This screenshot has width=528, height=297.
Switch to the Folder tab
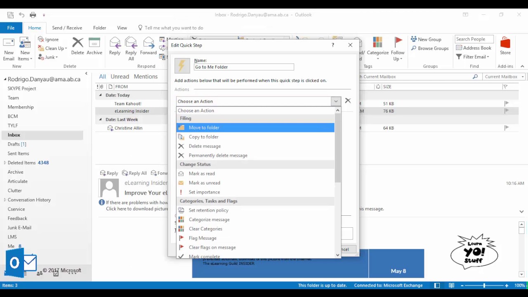tap(99, 28)
